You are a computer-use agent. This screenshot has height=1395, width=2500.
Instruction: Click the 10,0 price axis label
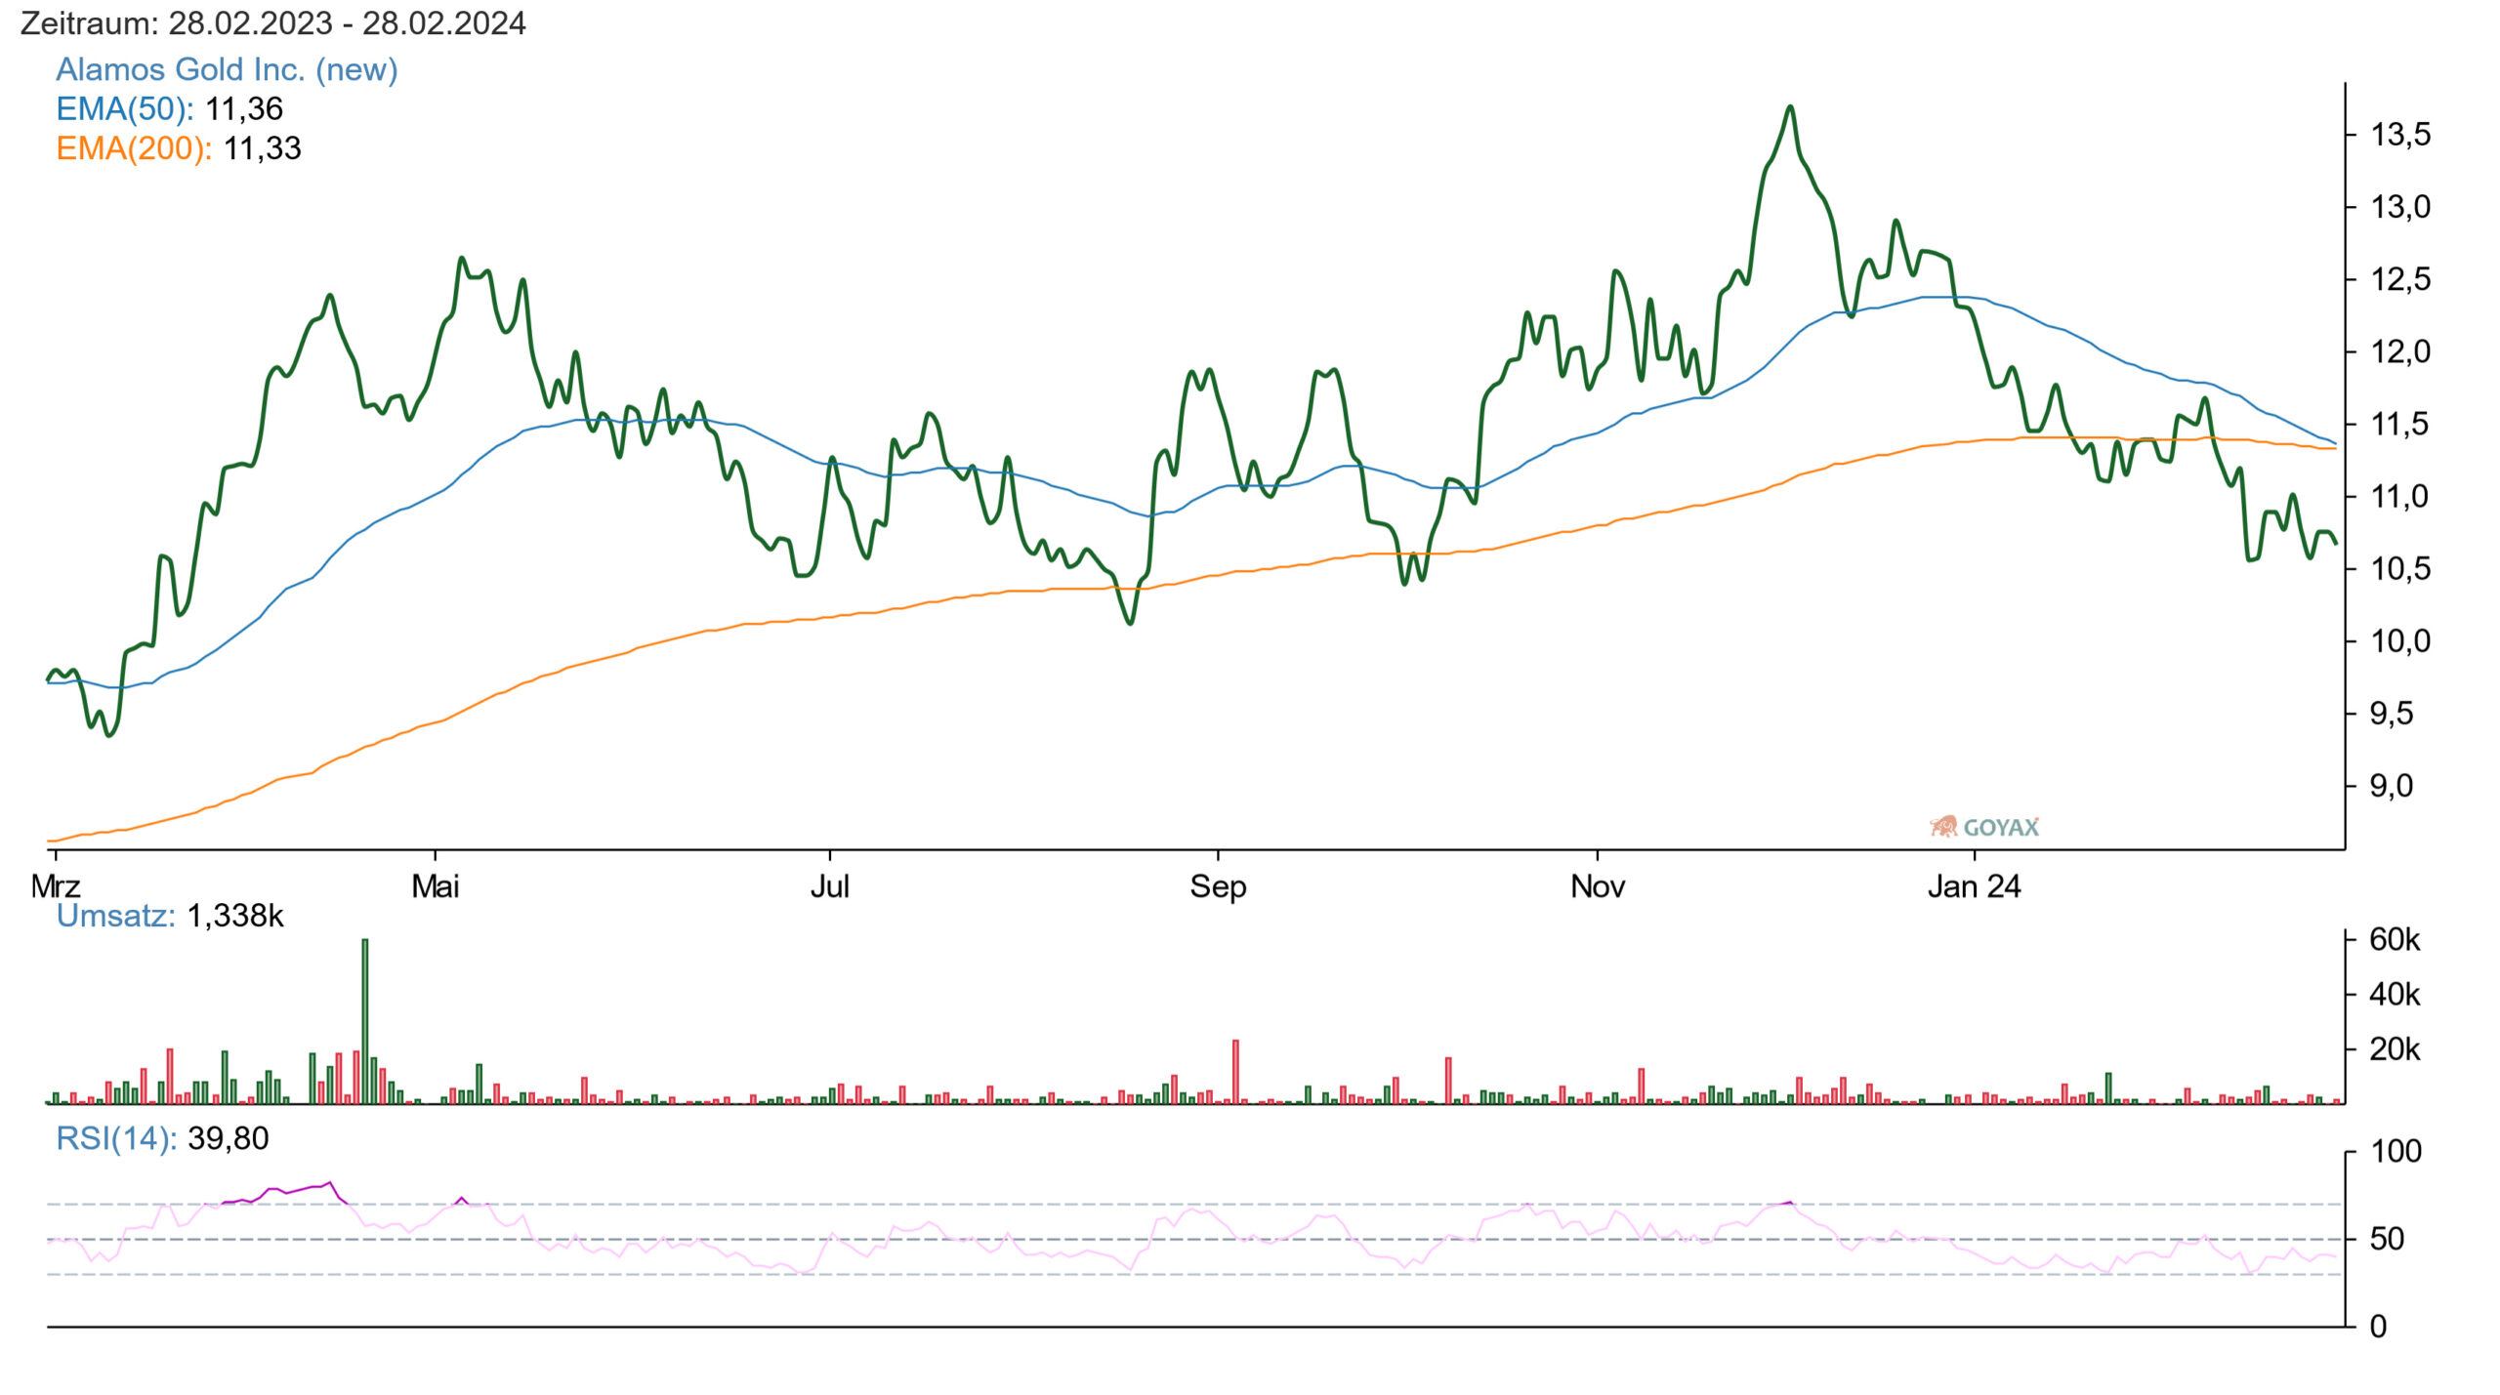(x=2400, y=641)
